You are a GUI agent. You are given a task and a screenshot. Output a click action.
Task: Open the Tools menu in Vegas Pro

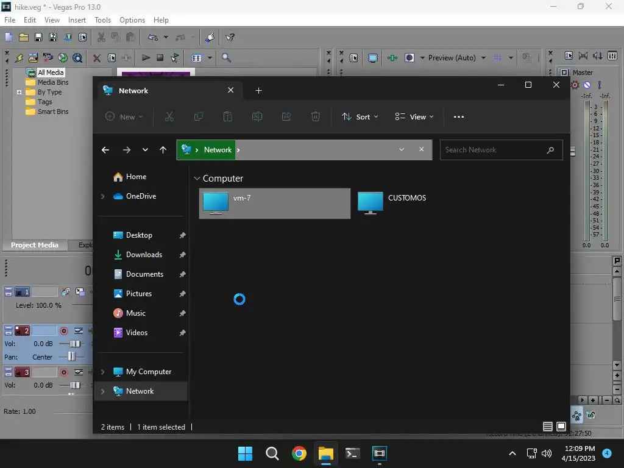click(x=102, y=20)
